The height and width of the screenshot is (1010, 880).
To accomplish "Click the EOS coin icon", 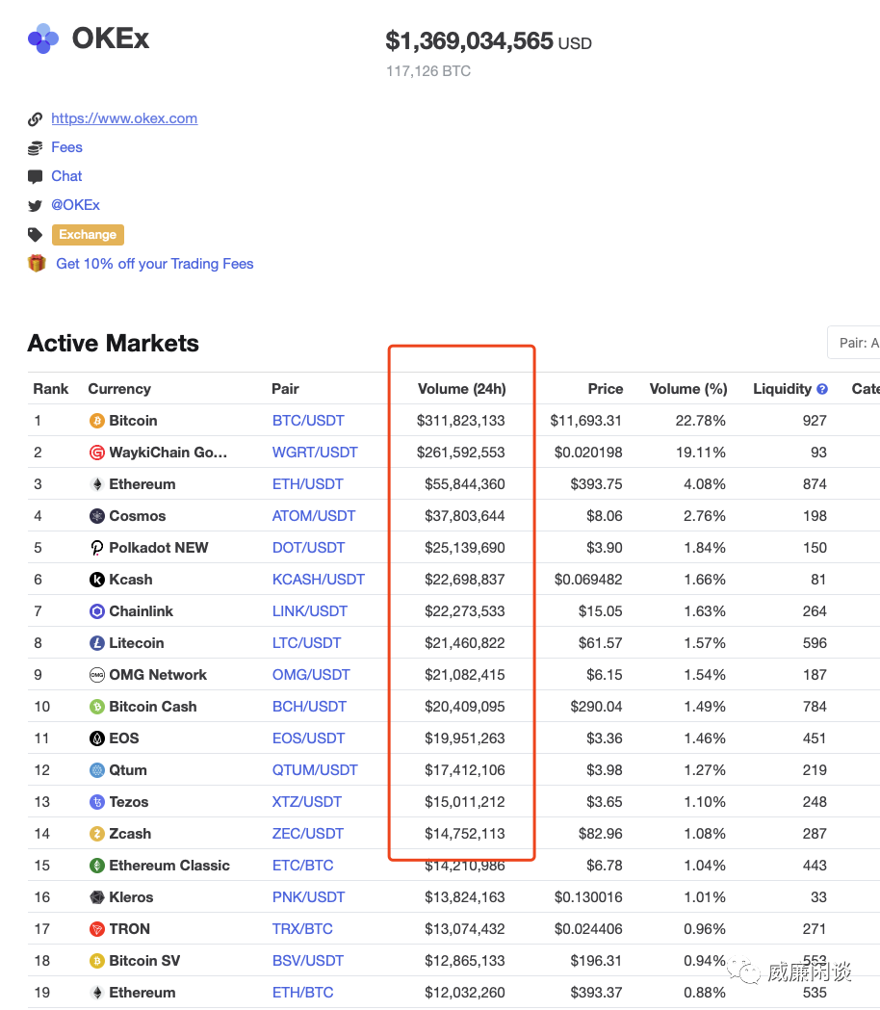I will tap(96, 738).
